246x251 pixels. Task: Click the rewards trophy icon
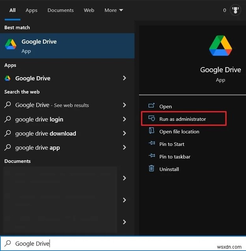(235, 10)
